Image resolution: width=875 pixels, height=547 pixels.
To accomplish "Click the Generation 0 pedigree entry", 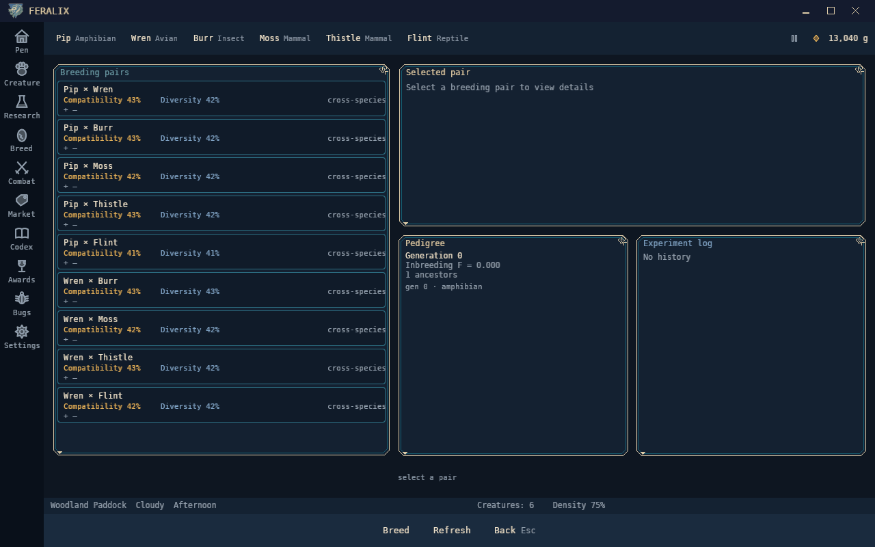I will [x=433, y=256].
